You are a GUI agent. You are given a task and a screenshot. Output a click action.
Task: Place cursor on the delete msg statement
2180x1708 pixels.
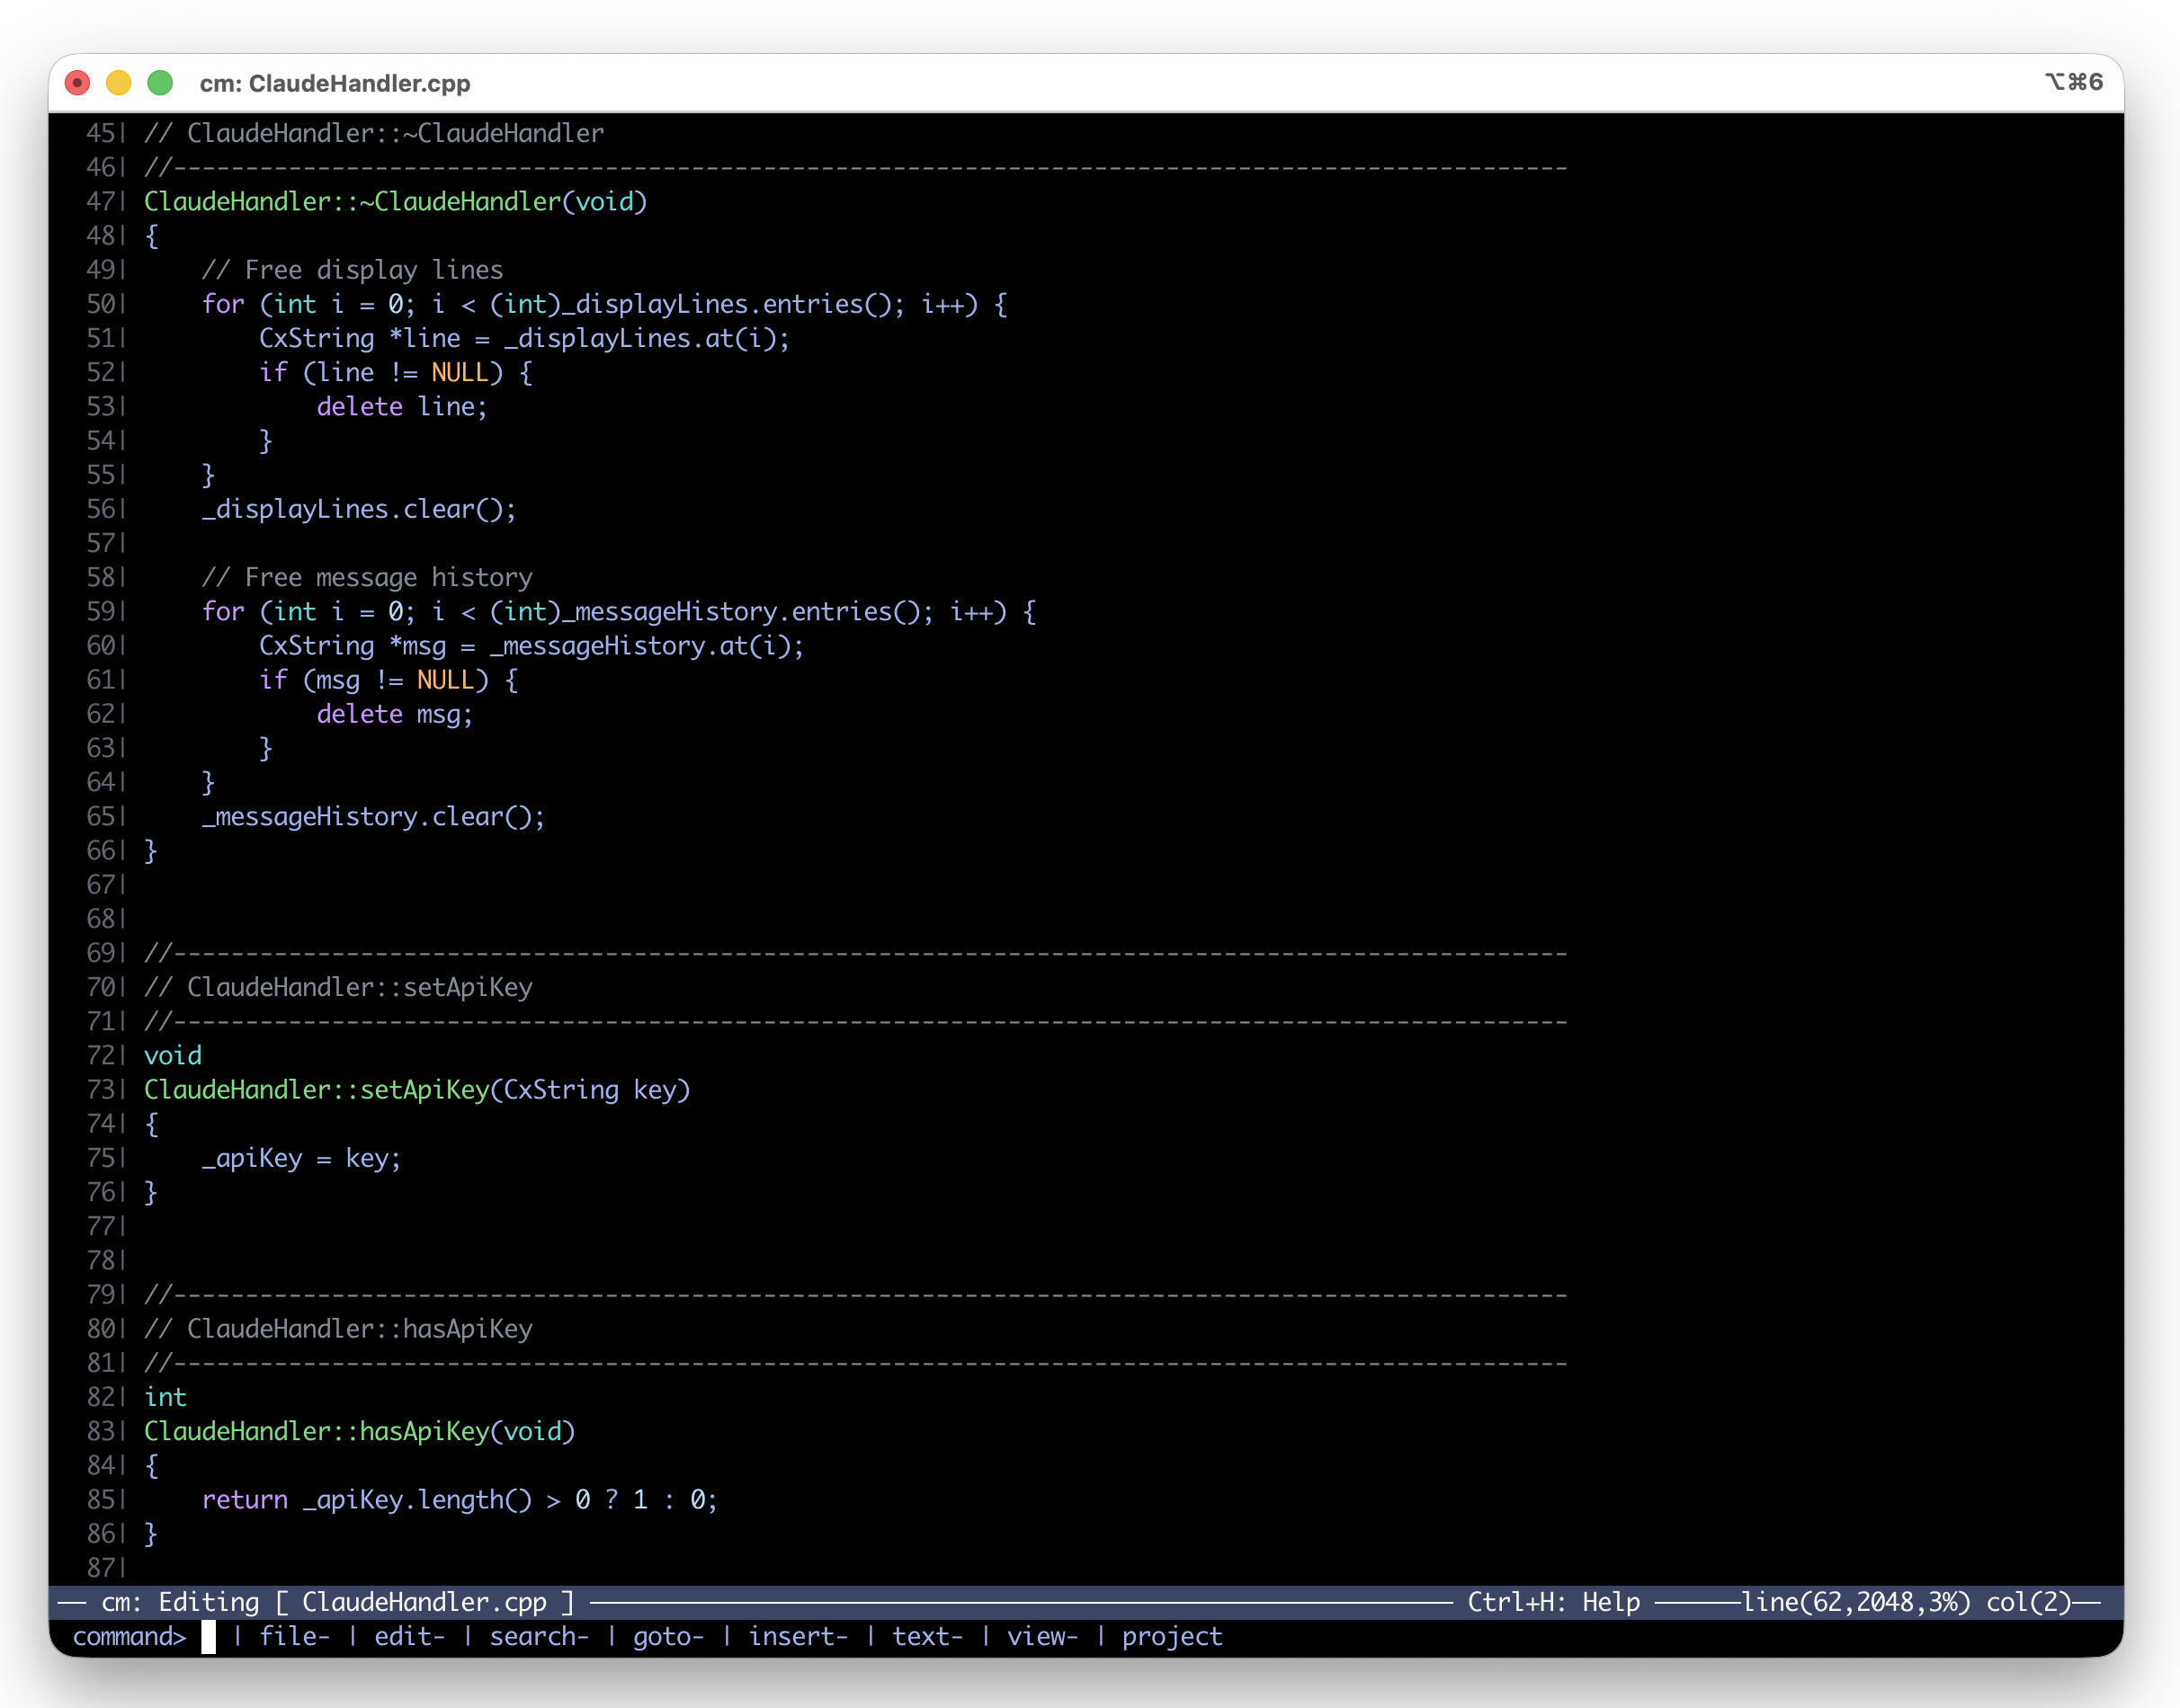point(393,714)
